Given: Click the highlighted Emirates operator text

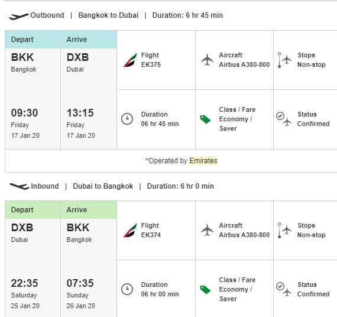Looking at the screenshot, I should pos(203,161).
